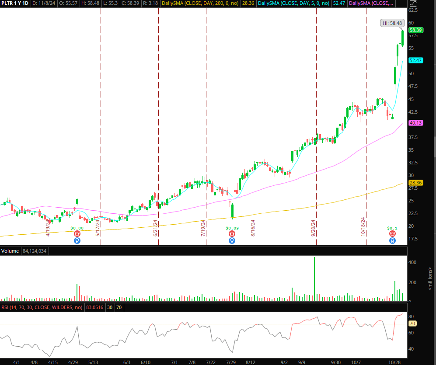This screenshot has width=436, height=365.
Task: Click the earnings phone icon under $0.08
Action: [x=77, y=234]
